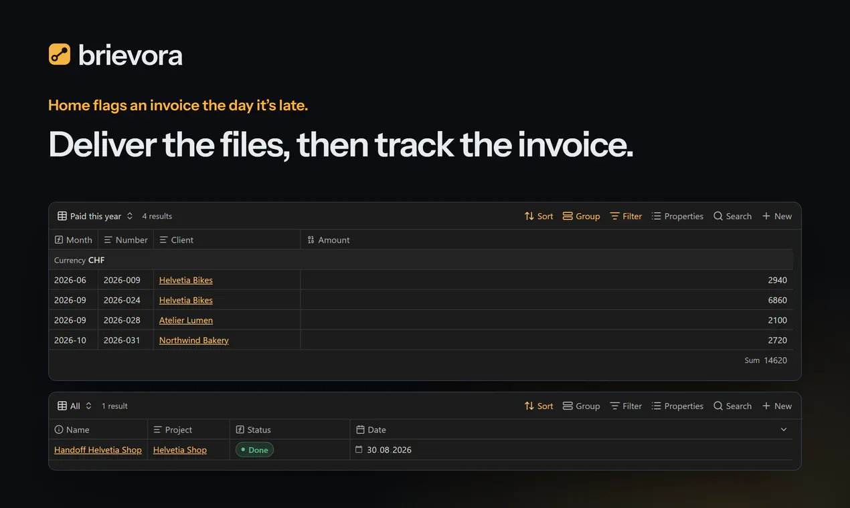Viewport: 850px width, 508px height.
Task: Open Filter in the 'Paid this year' table
Action: (x=626, y=217)
